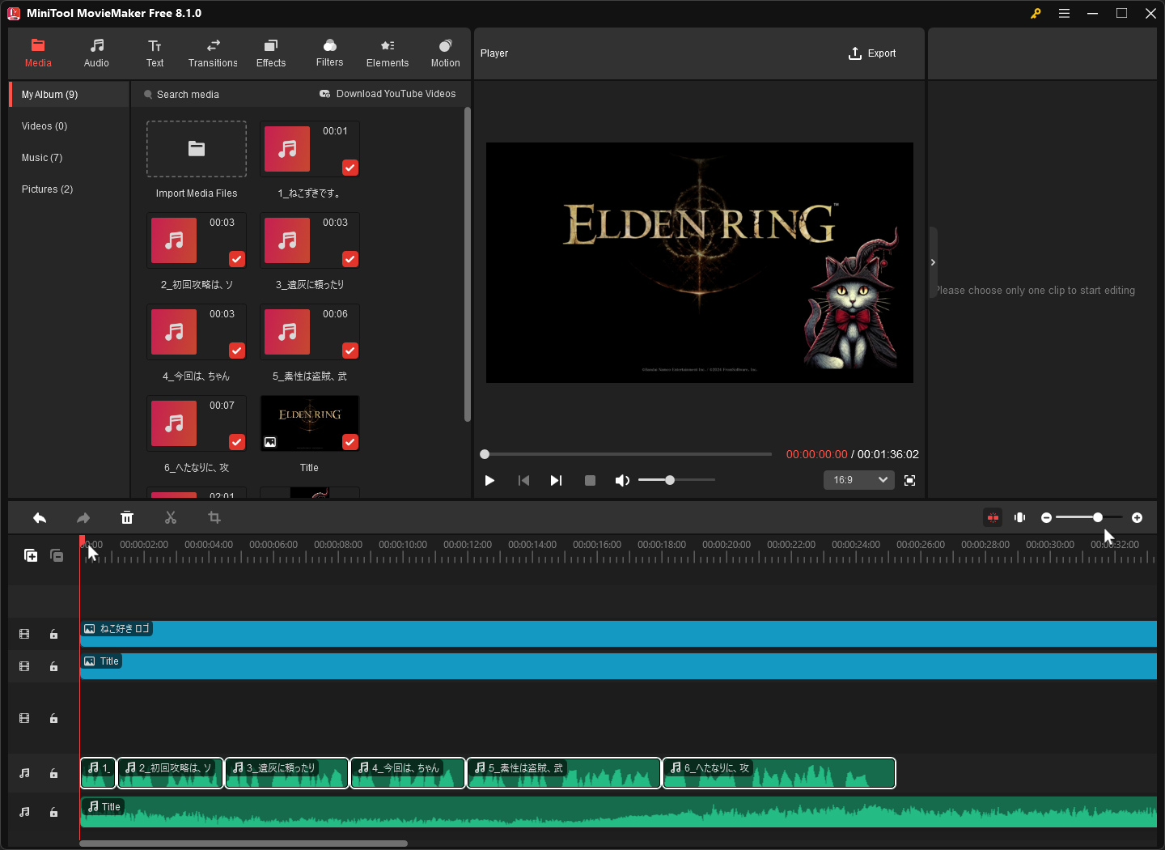Viewport: 1165px width, 850px height.
Task: Add a new track
Action: pyautogui.click(x=31, y=555)
